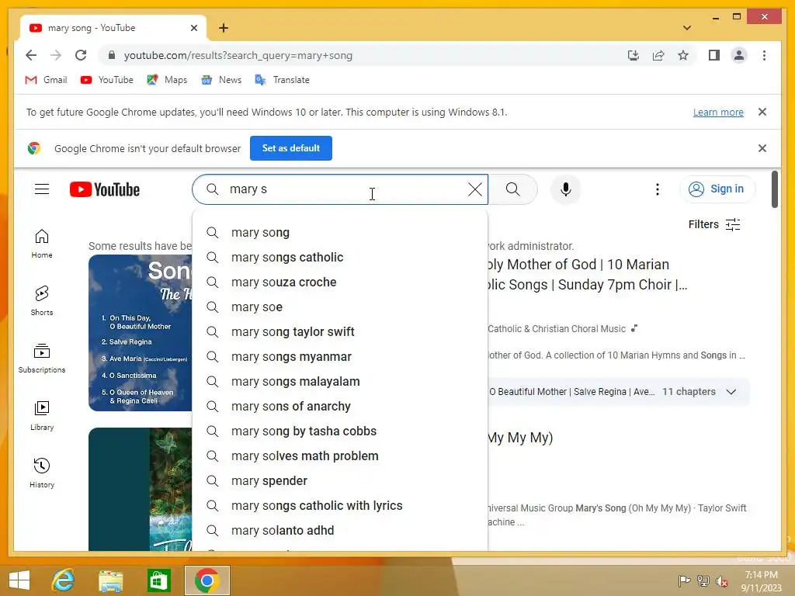The height and width of the screenshot is (596, 795).
Task: Open Shorts in the sidebar
Action: tap(42, 301)
